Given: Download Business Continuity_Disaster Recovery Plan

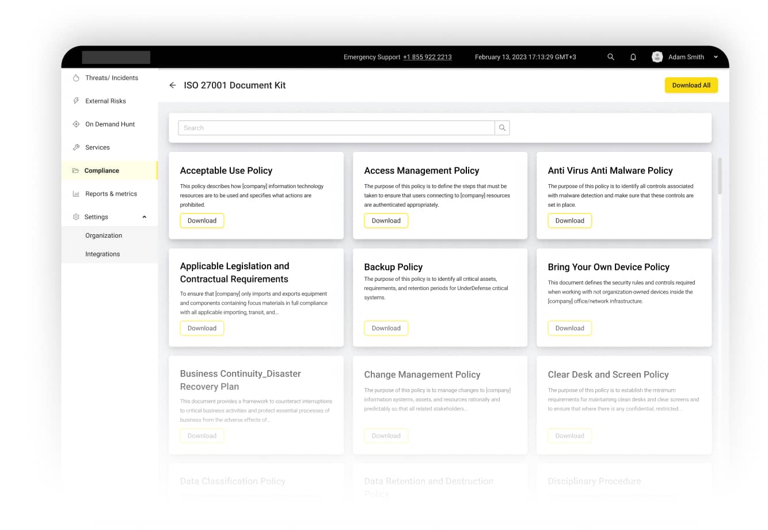Looking at the screenshot, I should [202, 436].
